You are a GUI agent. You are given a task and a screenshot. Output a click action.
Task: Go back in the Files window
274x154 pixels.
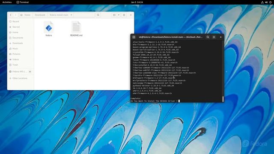[11, 15]
